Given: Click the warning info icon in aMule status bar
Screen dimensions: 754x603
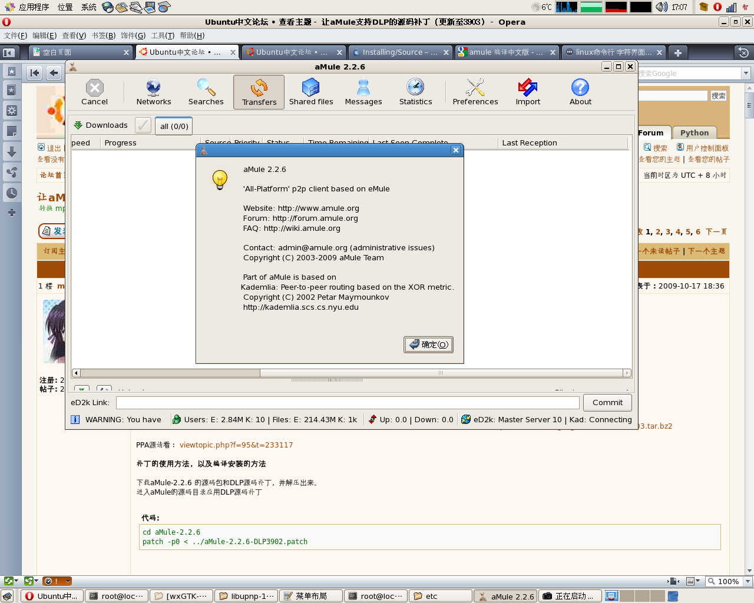Looking at the screenshot, I should 75,419.
